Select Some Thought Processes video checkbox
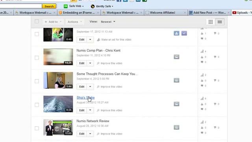 click(x=37, y=81)
